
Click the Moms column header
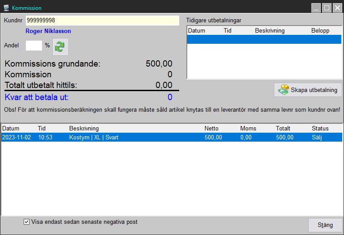coord(248,129)
